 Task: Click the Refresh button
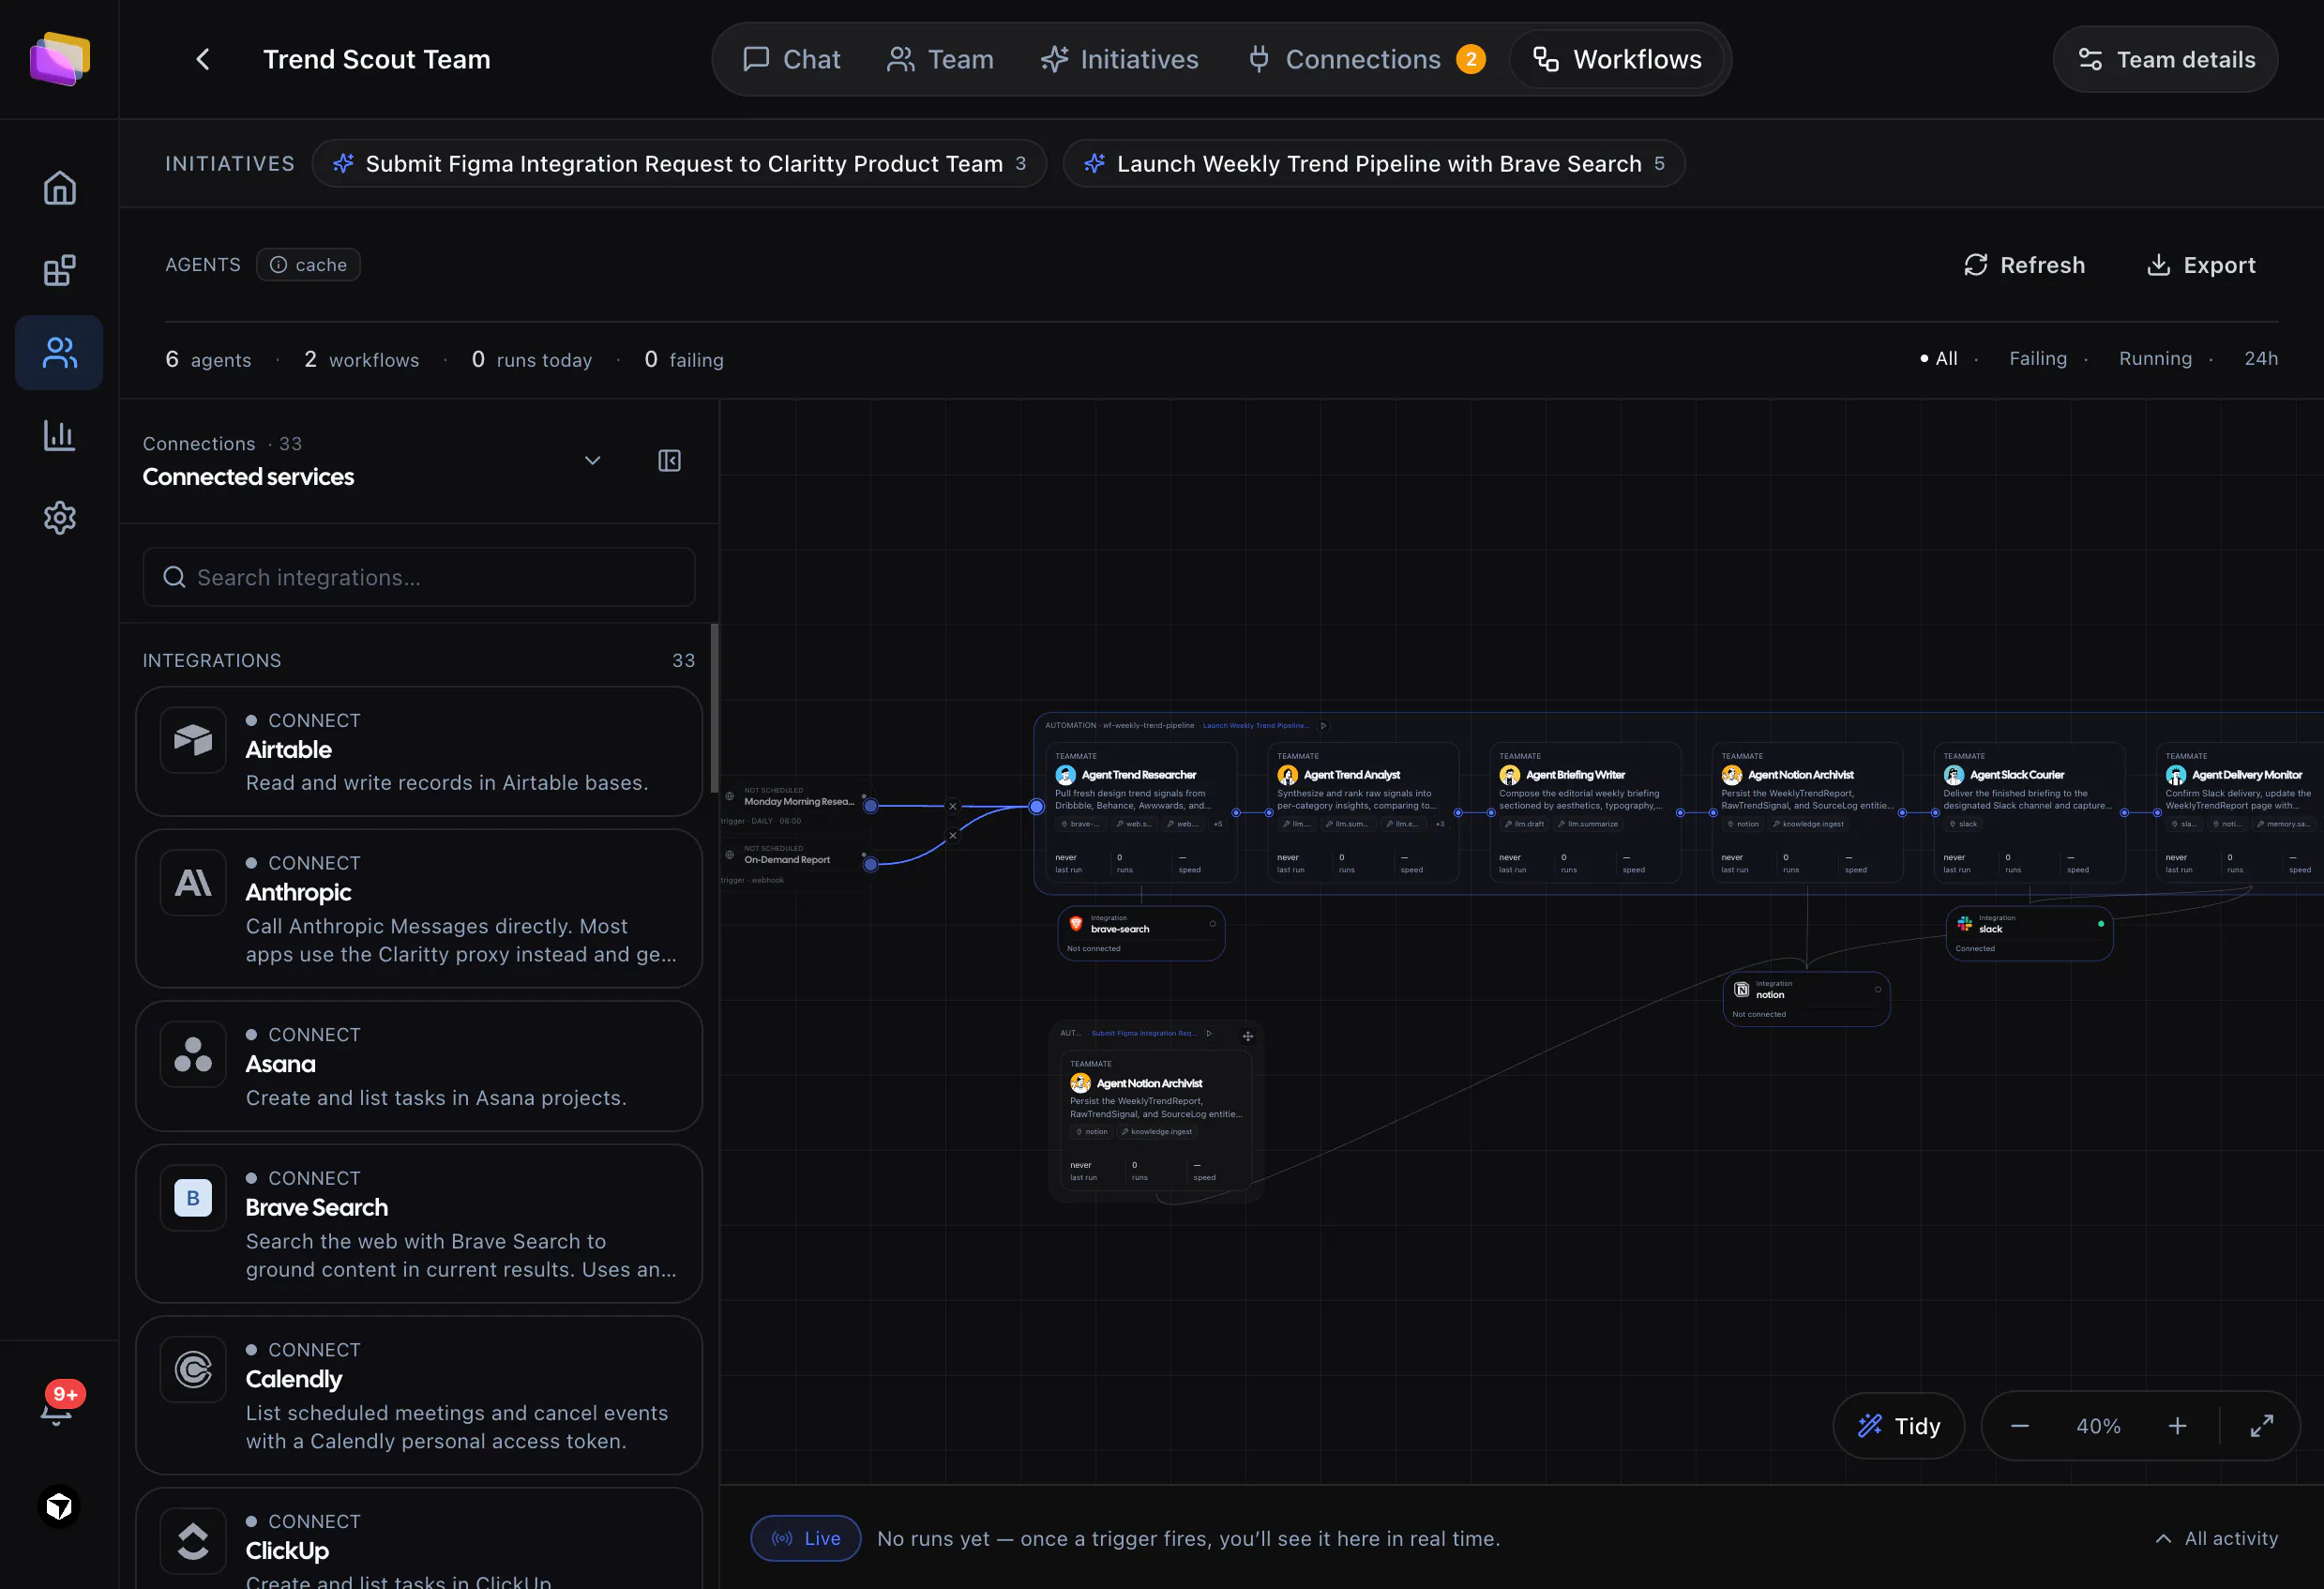coord(2025,265)
